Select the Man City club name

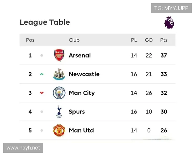point(82,93)
